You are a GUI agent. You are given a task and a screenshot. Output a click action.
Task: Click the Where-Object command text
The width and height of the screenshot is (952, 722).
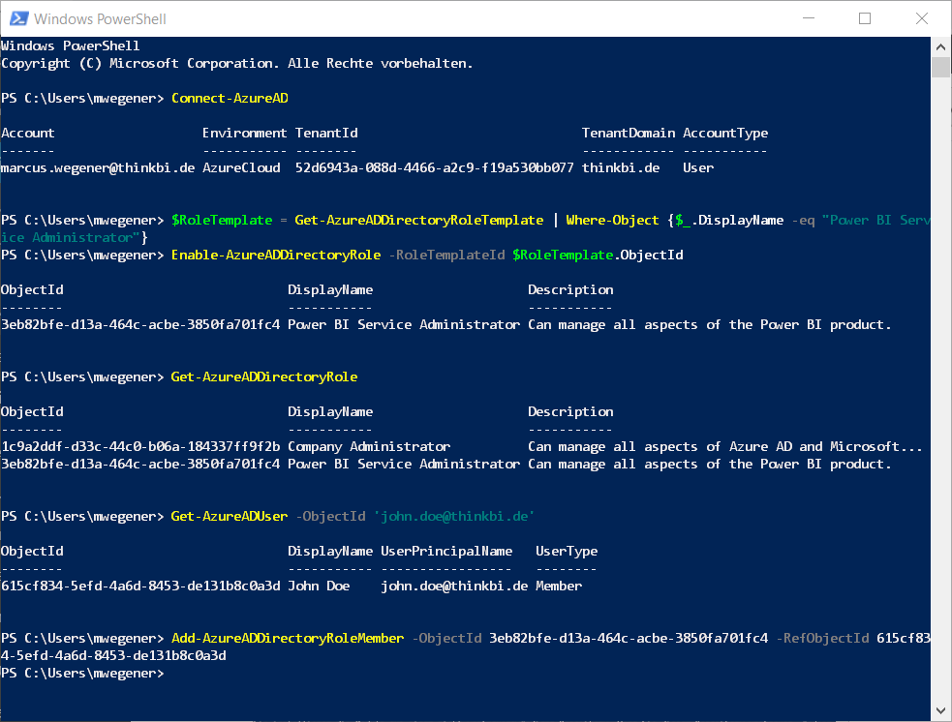click(612, 221)
